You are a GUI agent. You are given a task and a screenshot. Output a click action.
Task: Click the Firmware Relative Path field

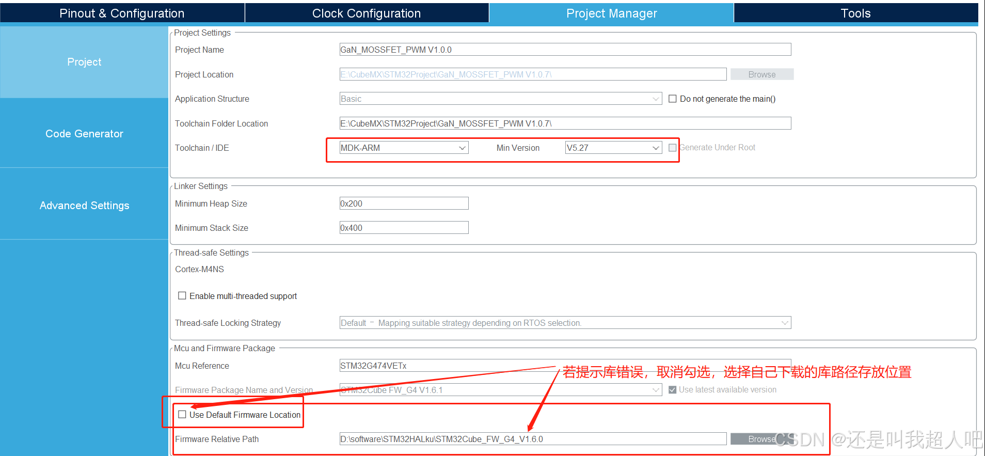pyautogui.click(x=533, y=439)
